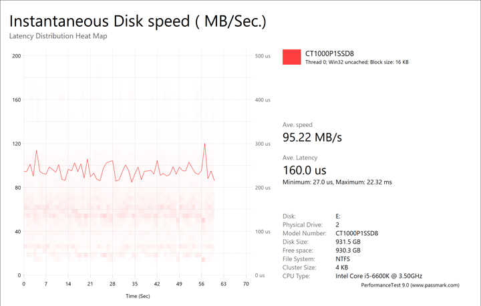Click the highest speed spike on the graph
481x306 pixels.
[x=204, y=144]
